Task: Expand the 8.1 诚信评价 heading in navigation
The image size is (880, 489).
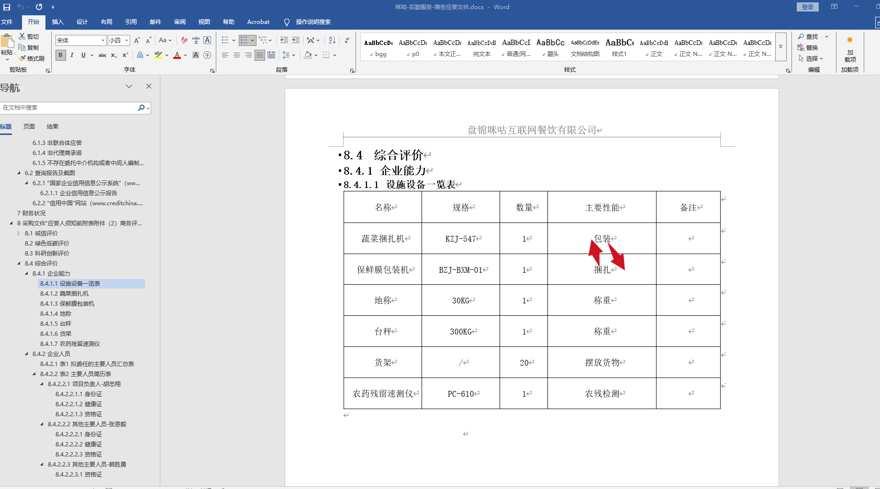Action: coord(19,233)
